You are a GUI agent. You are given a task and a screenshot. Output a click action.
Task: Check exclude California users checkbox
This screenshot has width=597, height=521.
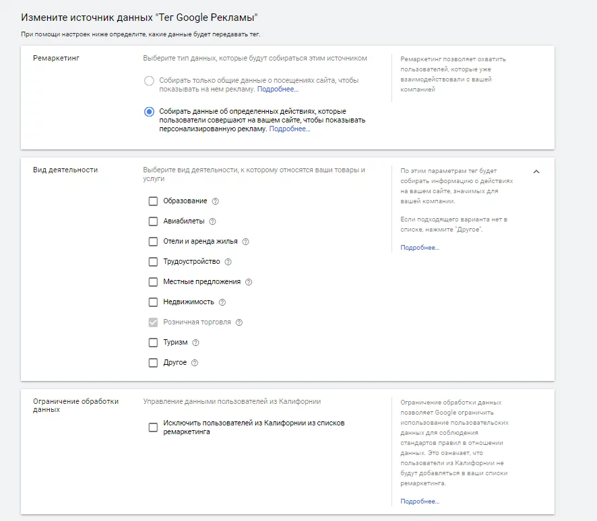point(153,427)
